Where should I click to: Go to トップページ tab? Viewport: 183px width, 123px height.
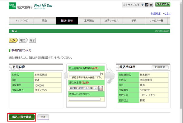(22, 20)
